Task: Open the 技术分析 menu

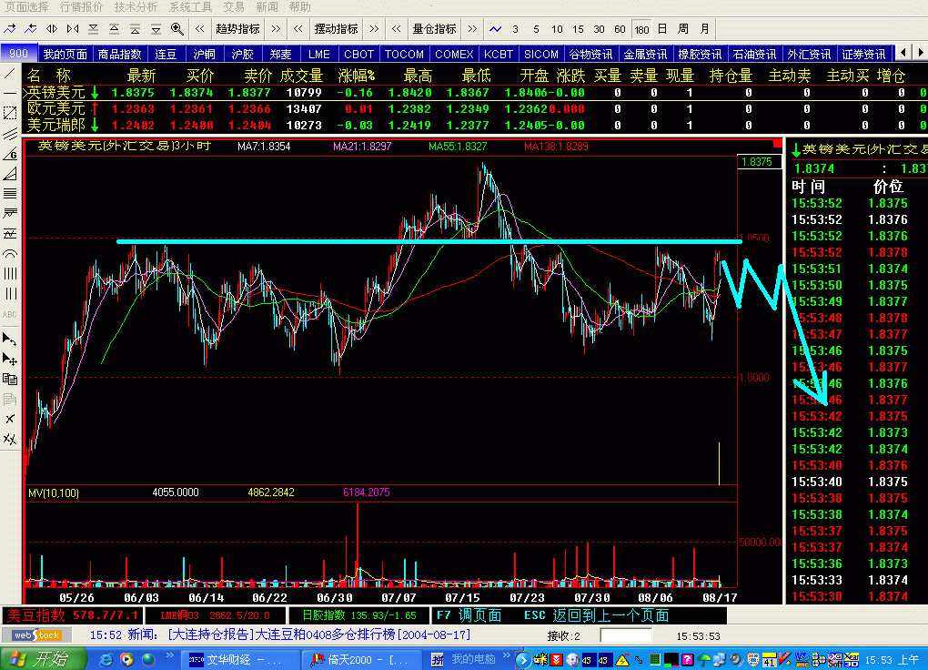Action: pos(136,7)
